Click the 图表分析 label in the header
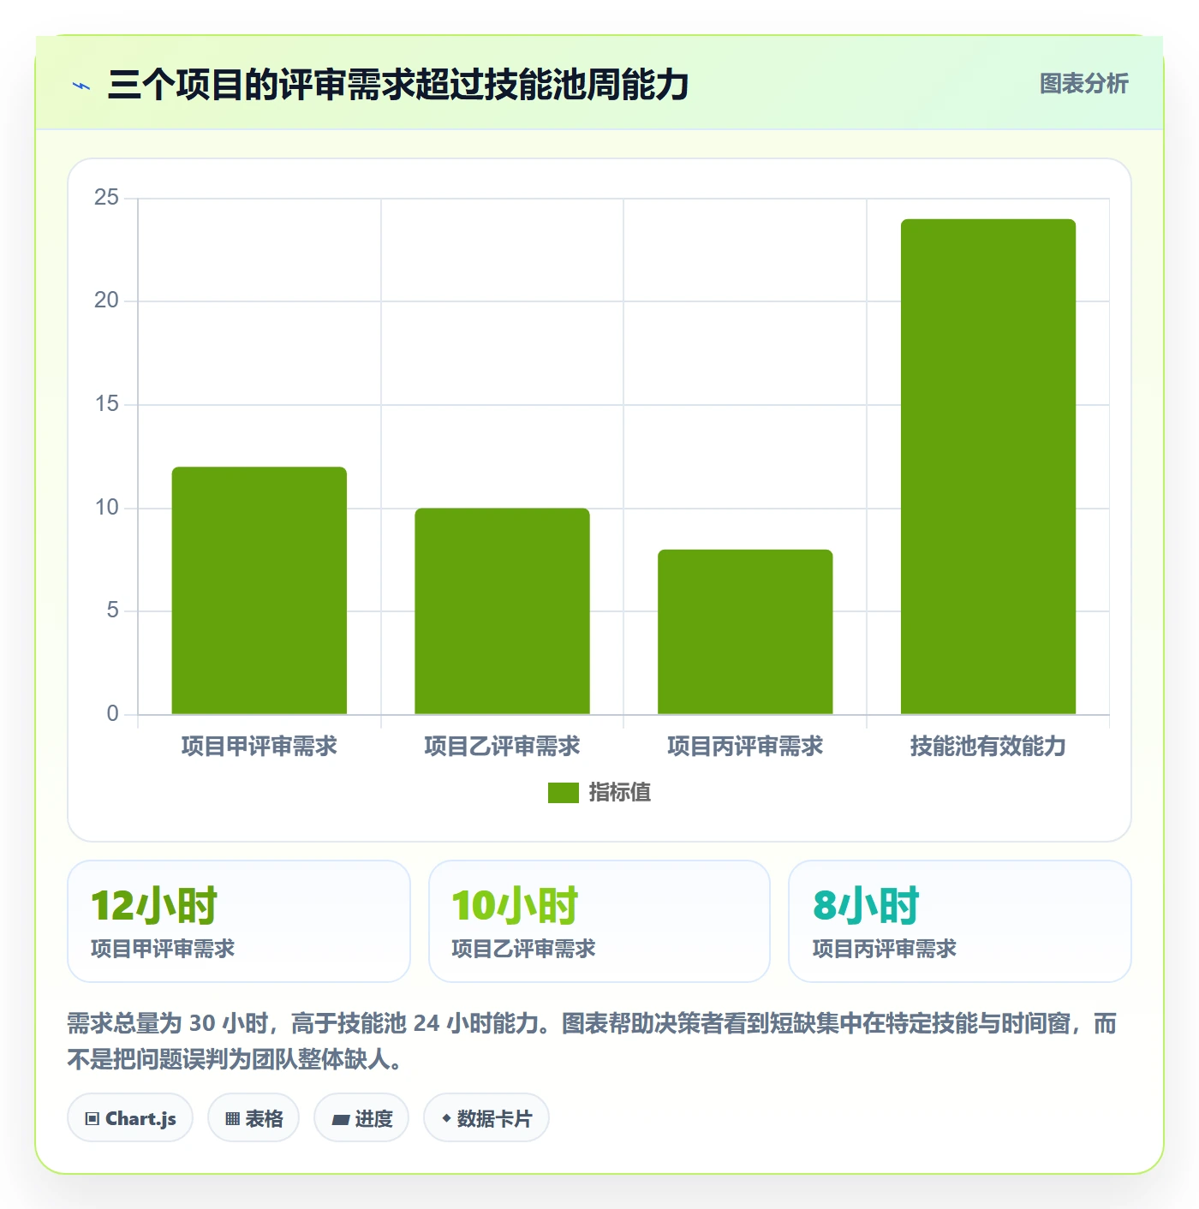Image resolution: width=1199 pixels, height=1209 pixels. (1084, 84)
